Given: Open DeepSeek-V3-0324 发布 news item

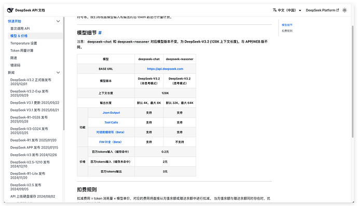Looking at the screenshot, I should point(29,131).
